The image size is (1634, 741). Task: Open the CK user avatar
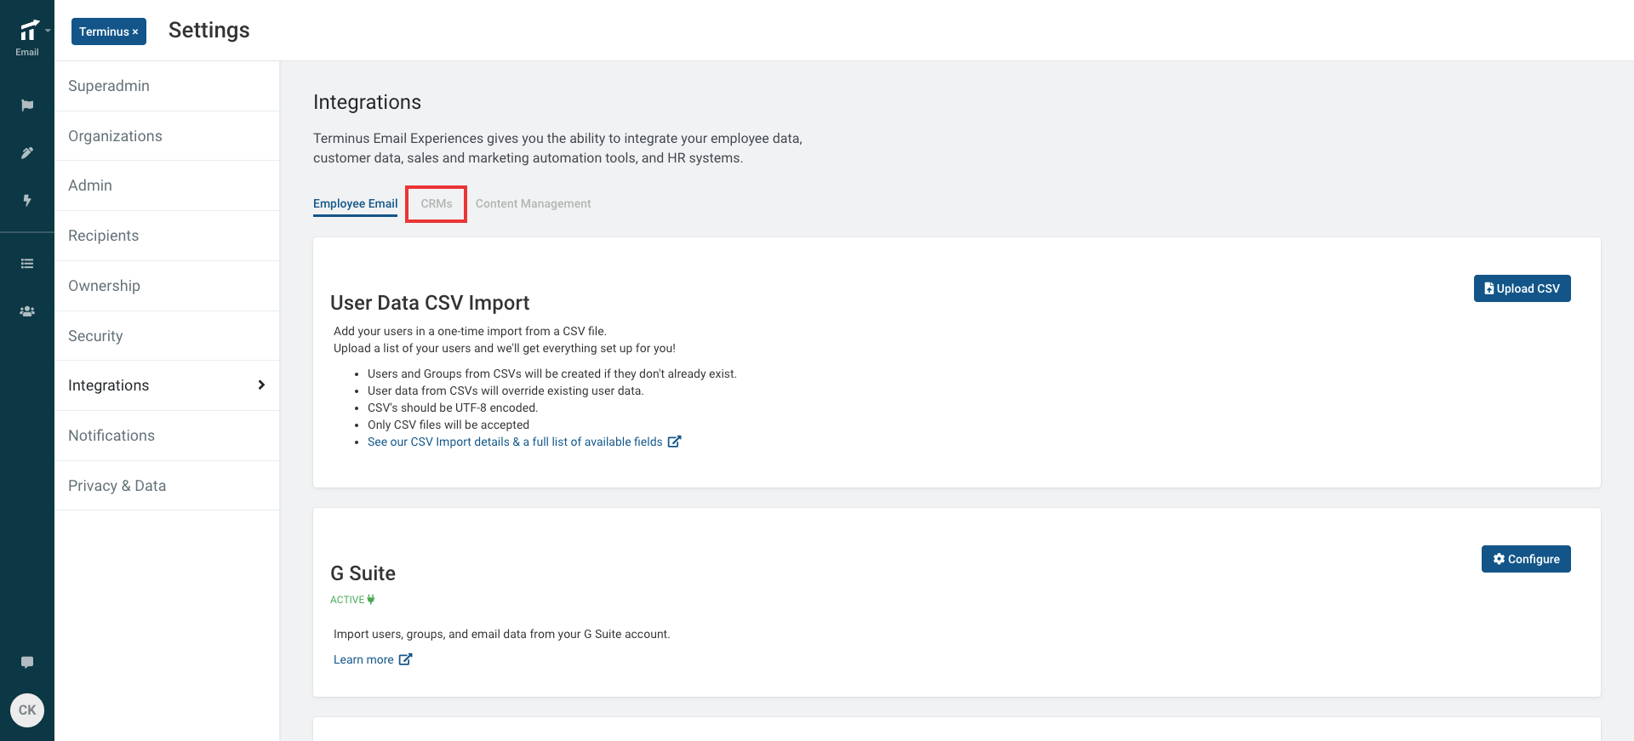(x=27, y=710)
